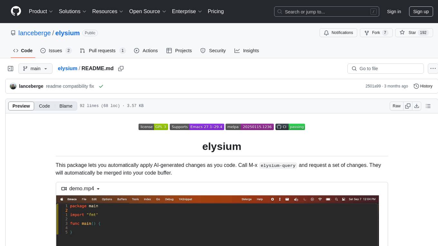Open the Projects tab
The width and height of the screenshot is (438, 246).
click(179, 51)
